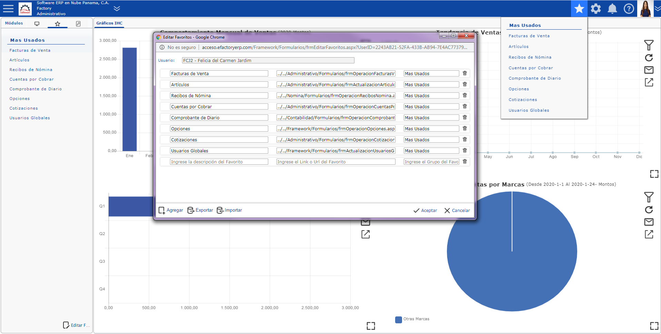
Task: Click Aceptar to confirm favorites
Action: 425,211
